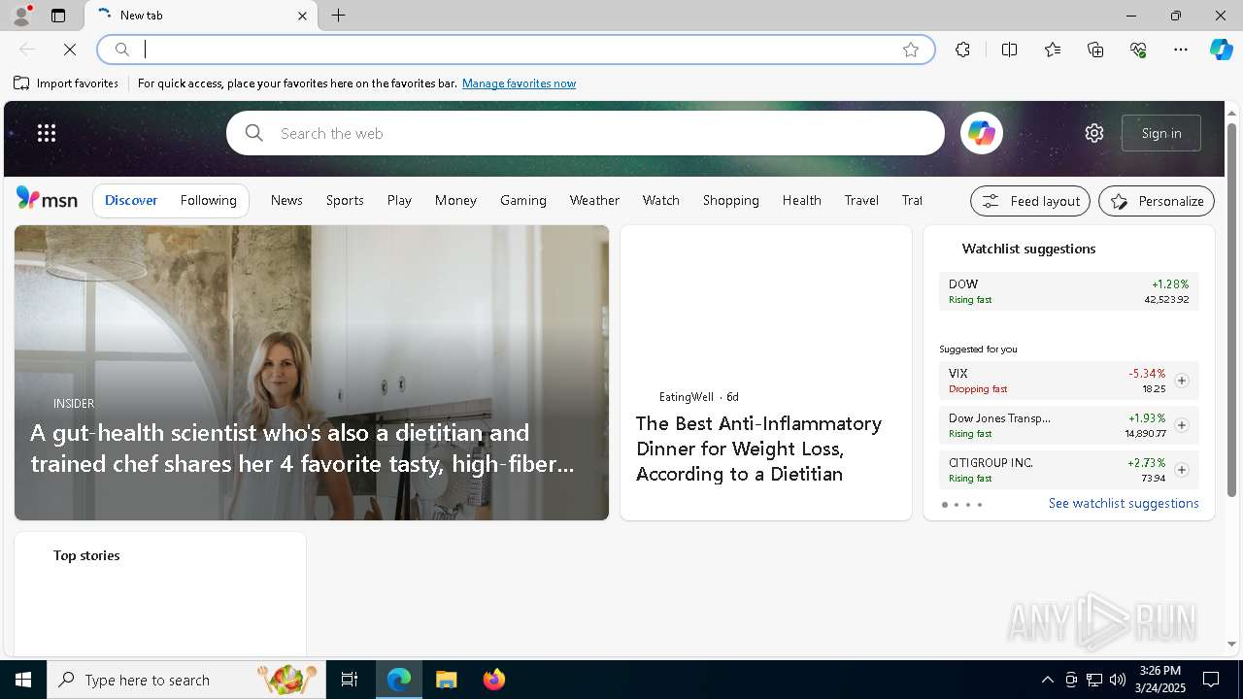The image size is (1243, 699).
Task: Close the New tab tab
Action: pyautogui.click(x=302, y=16)
